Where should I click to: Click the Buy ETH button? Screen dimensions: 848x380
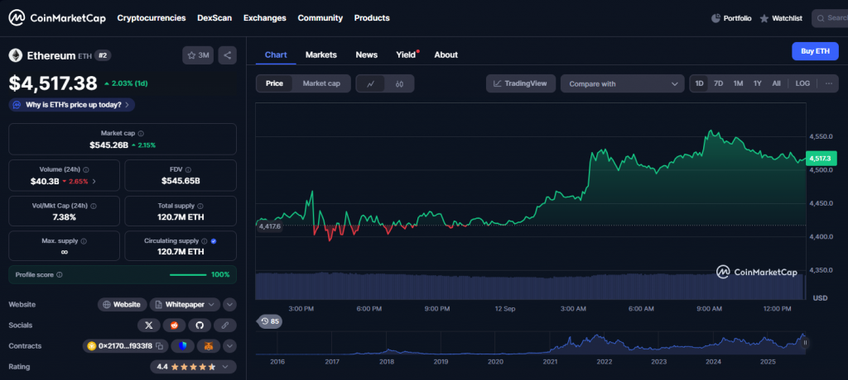(815, 51)
